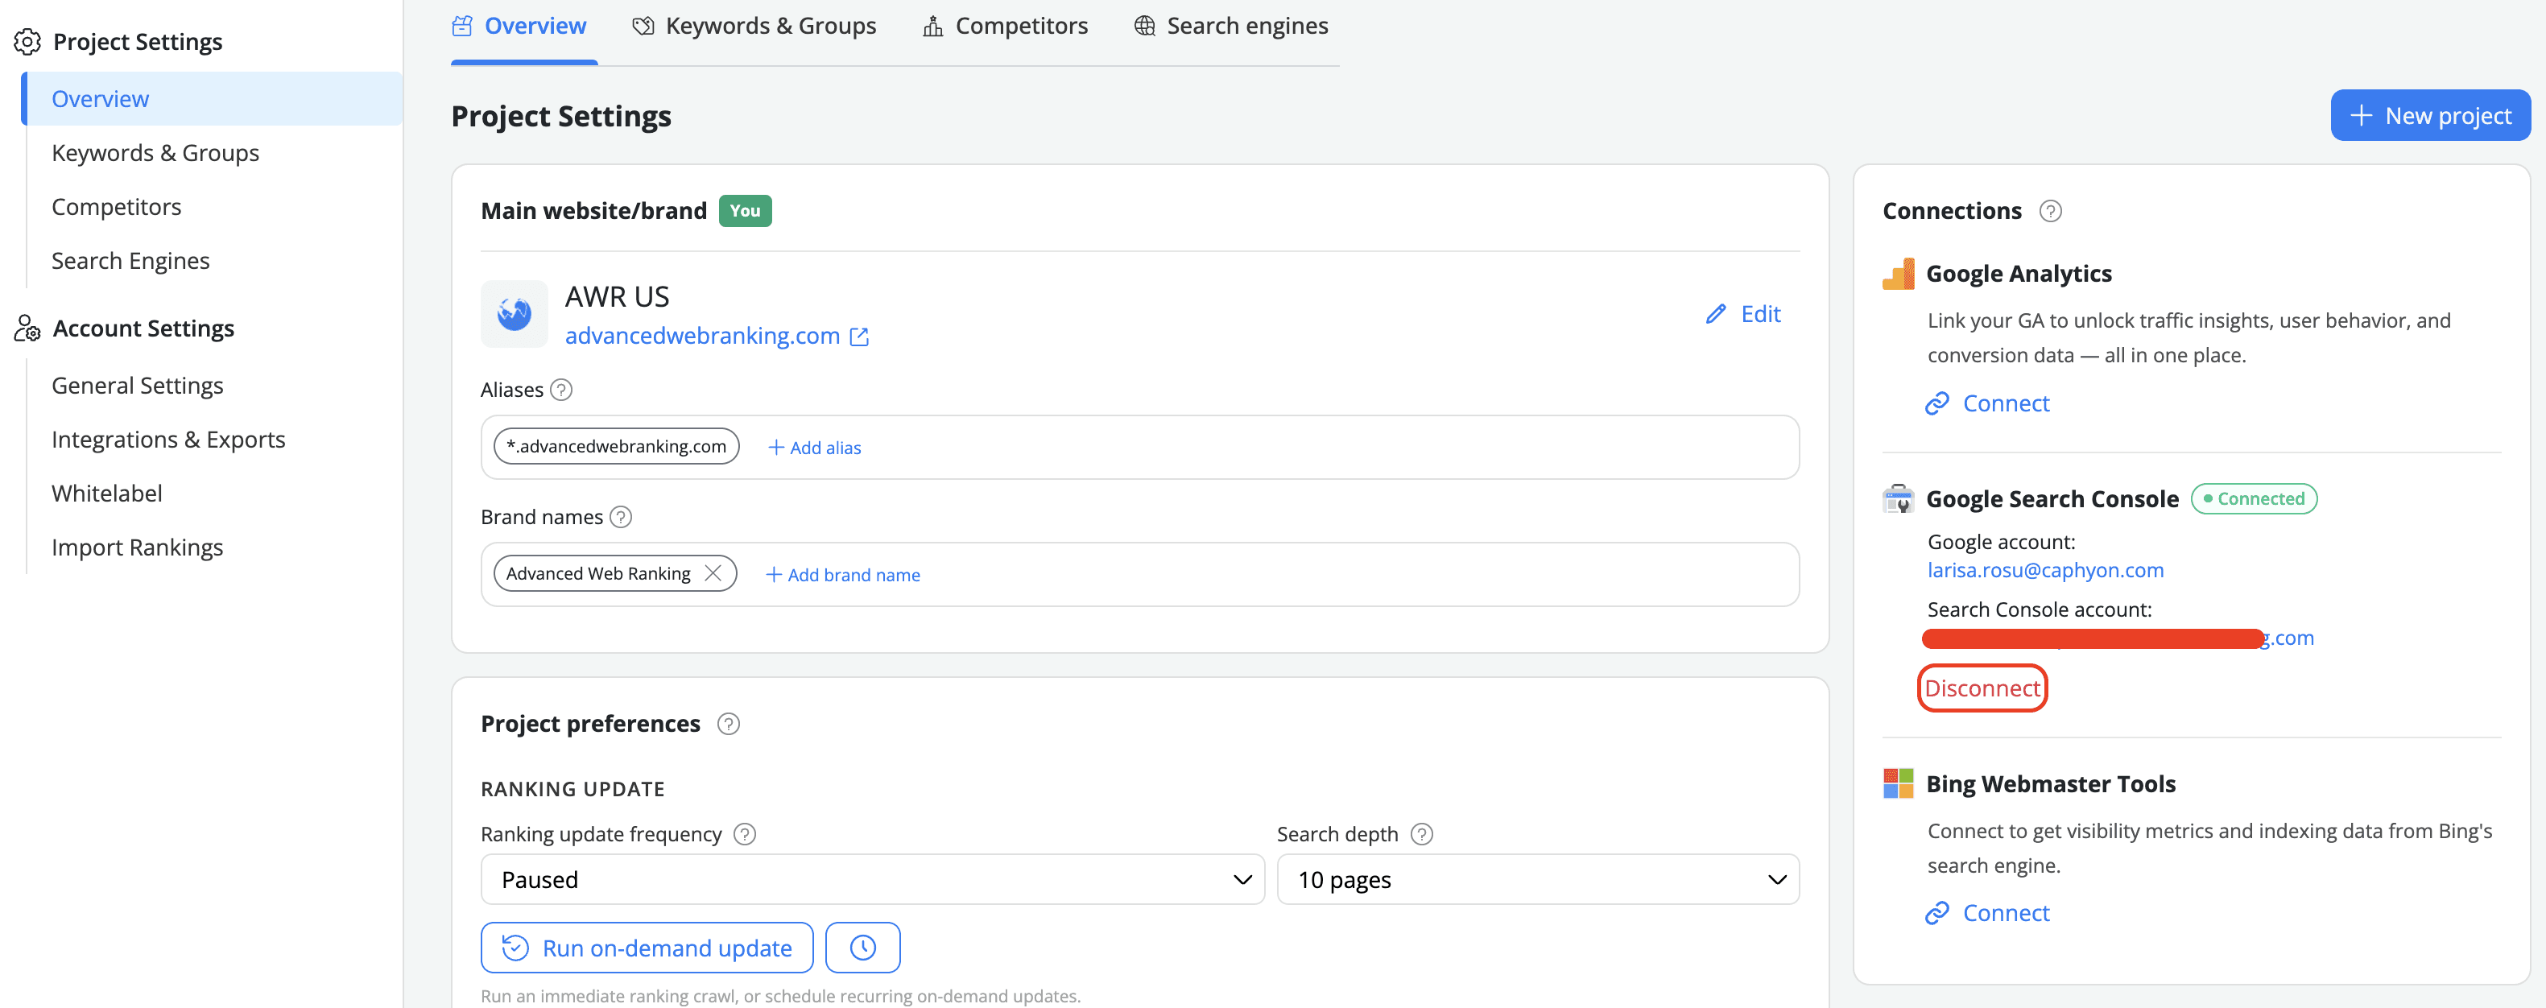Click the Advanced Web Ranking brand chip text
Viewport: 2546px width, 1008px height.
(x=598, y=573)
